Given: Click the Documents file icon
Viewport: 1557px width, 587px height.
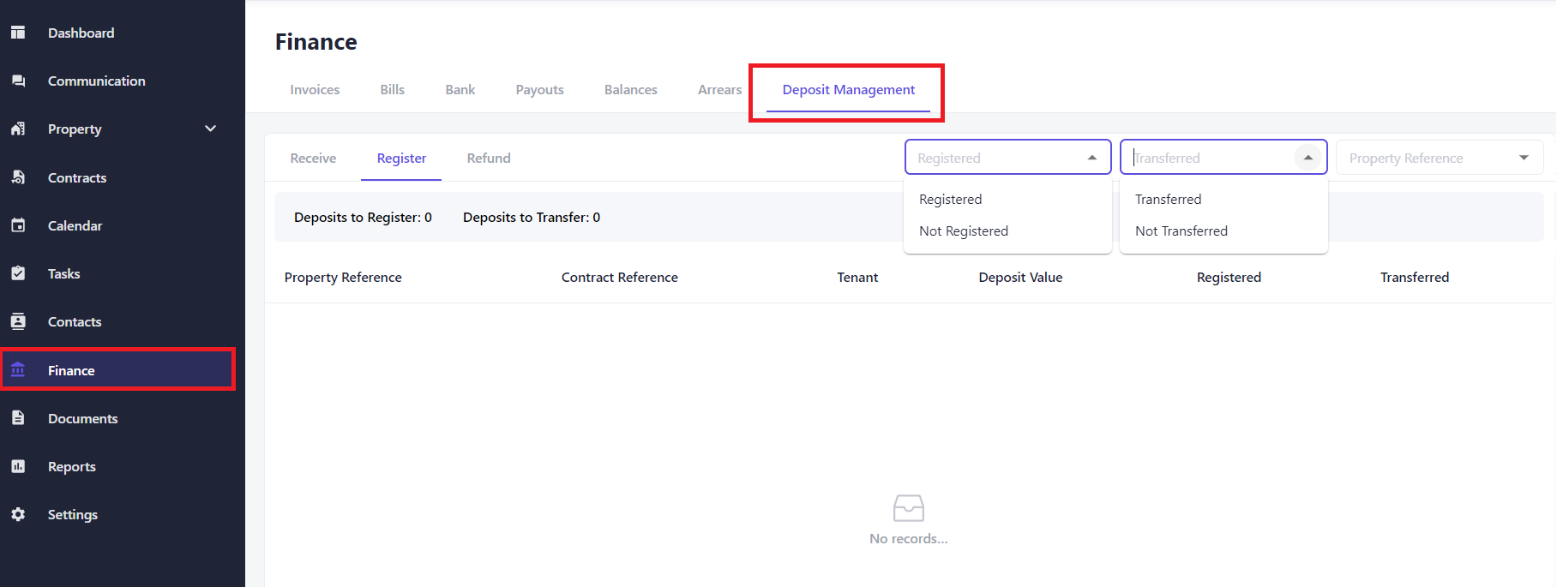Looking at the screenshot, I should tap(18, 418).
